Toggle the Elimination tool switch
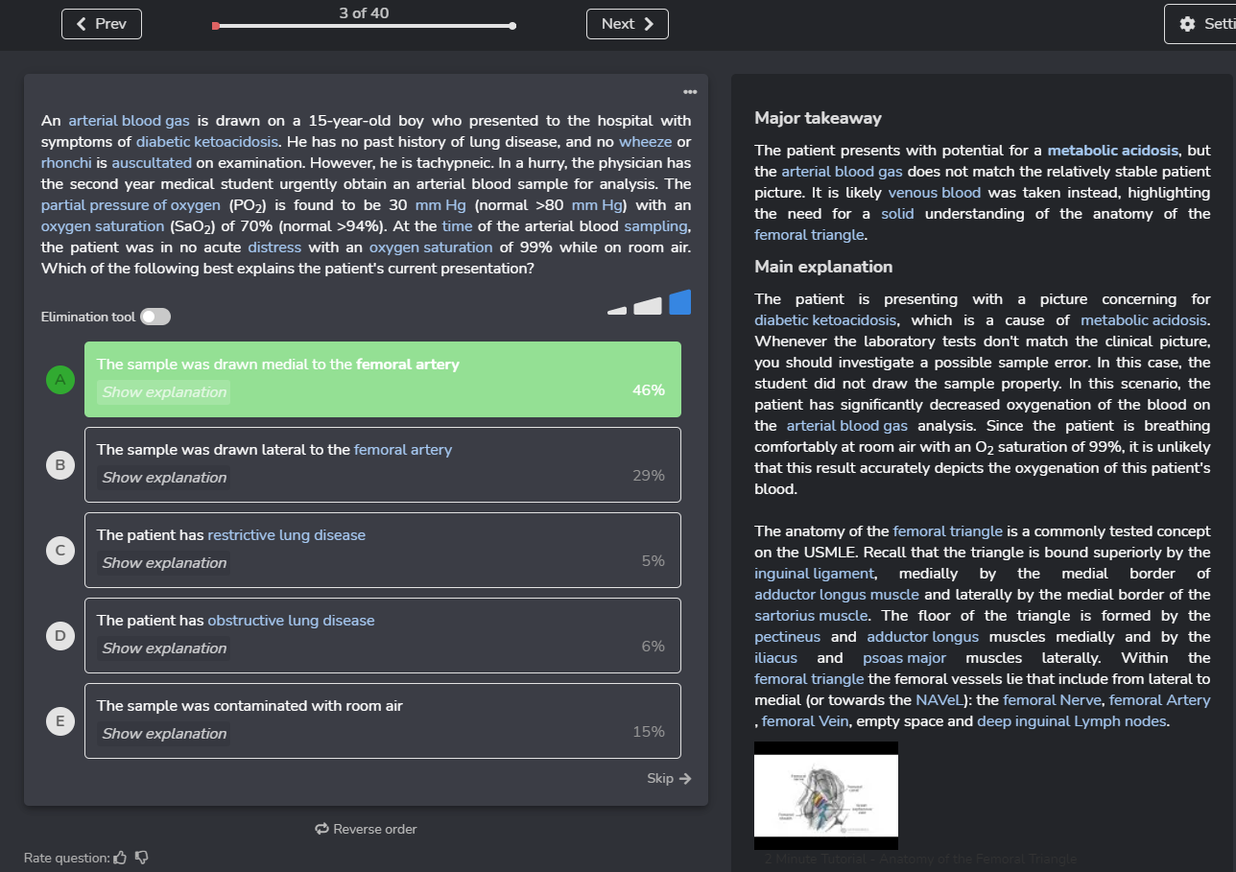This screenshot has height=872, width=1236. 154,317
